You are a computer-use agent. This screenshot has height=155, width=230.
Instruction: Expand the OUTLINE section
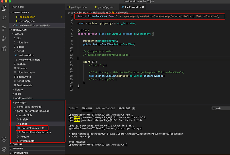pyautogui.click(x=11, y=144)
